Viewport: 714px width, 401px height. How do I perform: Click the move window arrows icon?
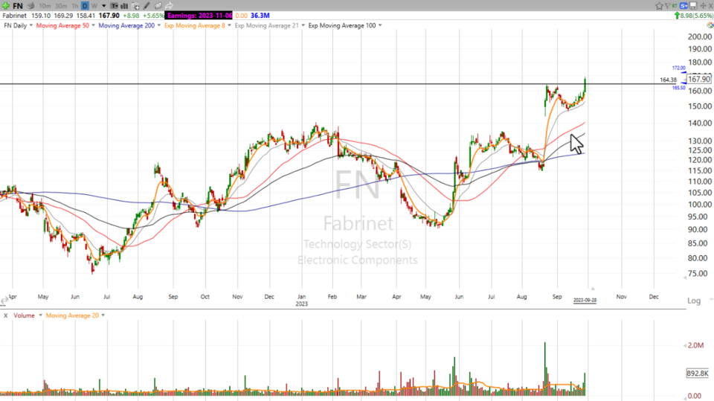(x=703, y=5)
